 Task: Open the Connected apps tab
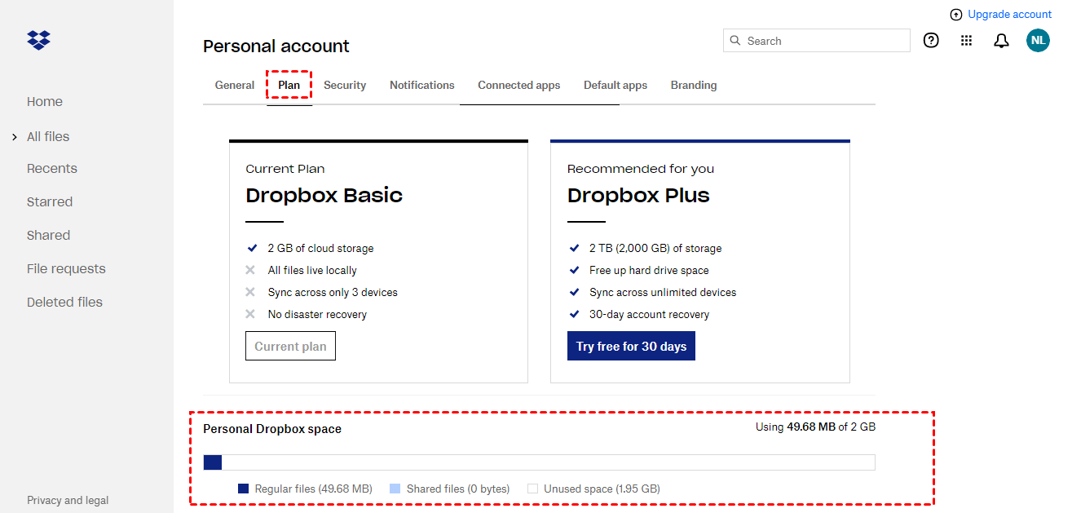(x=519, y=85)
